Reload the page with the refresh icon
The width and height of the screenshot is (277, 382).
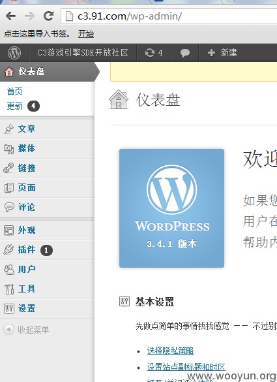(48, 16)
